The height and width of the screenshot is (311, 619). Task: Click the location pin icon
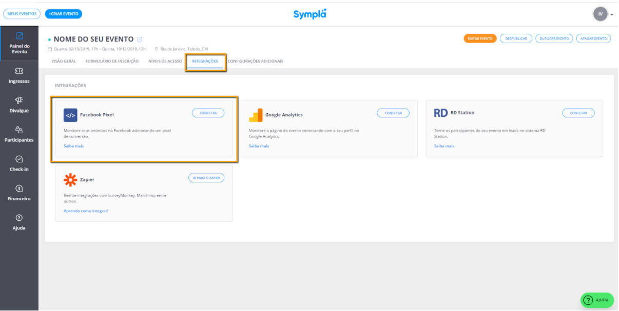point(156,49)
